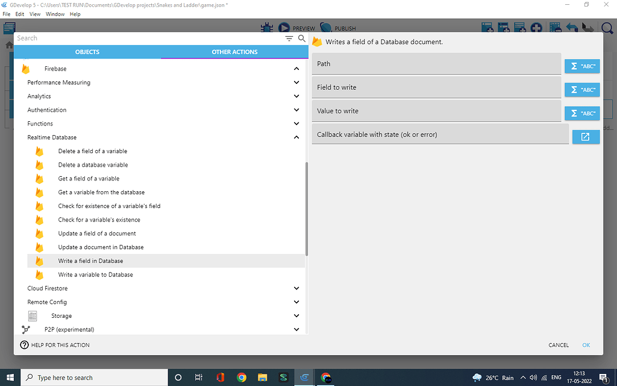617x386 pixels.
Task: Click the search events magnifier in the toolbar
Action: 607,28
